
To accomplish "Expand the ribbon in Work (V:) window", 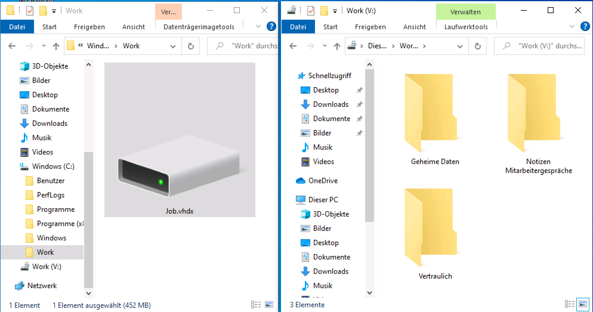I will pyautogui.click(x=572, y=27).
